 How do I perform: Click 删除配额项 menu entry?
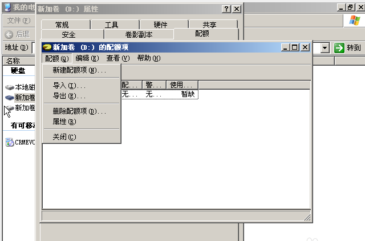coord(79,111)
